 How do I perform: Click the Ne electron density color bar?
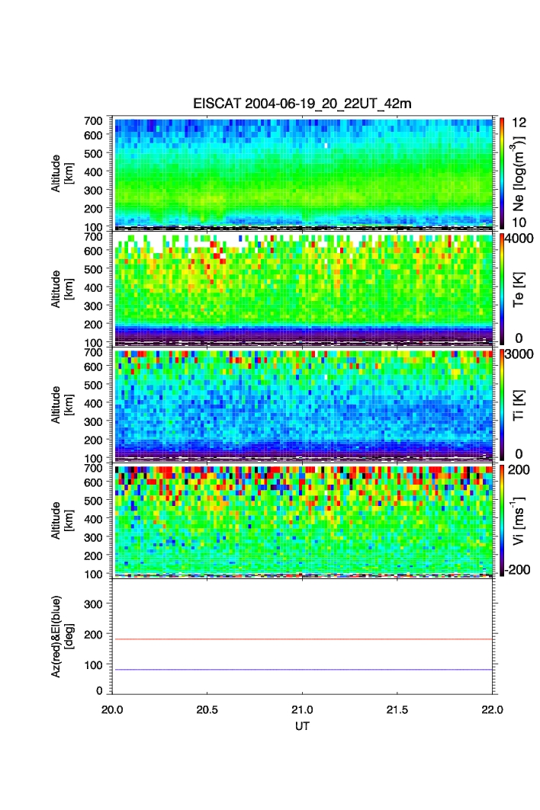pyautogui.click(x=502, y=172)
